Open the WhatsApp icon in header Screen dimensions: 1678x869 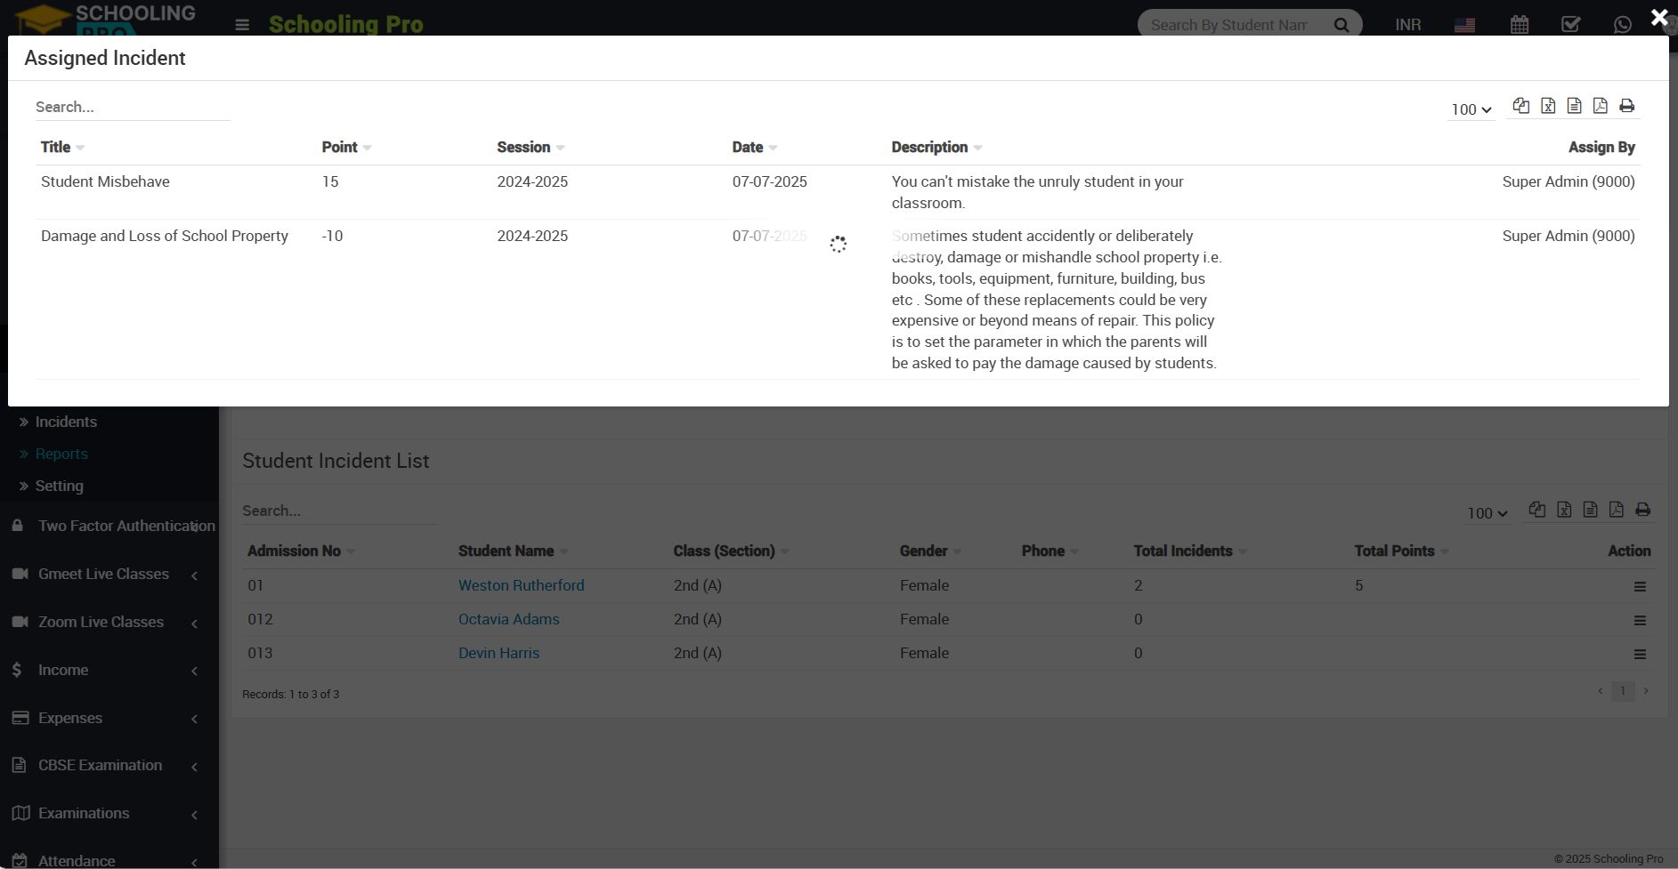(1623, 25)
